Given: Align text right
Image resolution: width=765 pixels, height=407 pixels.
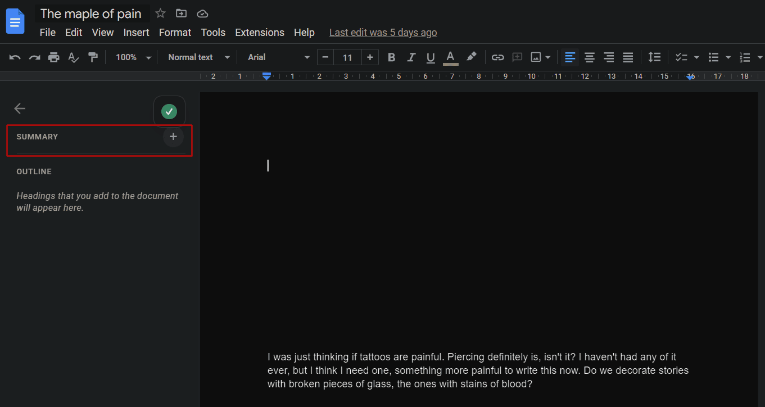Looking at the screenshot, I should (609, 57).
